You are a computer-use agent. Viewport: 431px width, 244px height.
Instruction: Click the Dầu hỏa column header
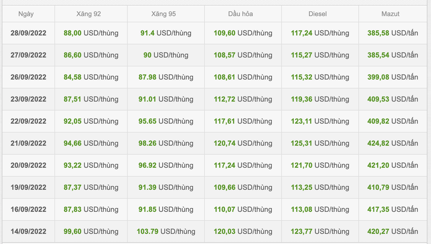pos(240,14)
